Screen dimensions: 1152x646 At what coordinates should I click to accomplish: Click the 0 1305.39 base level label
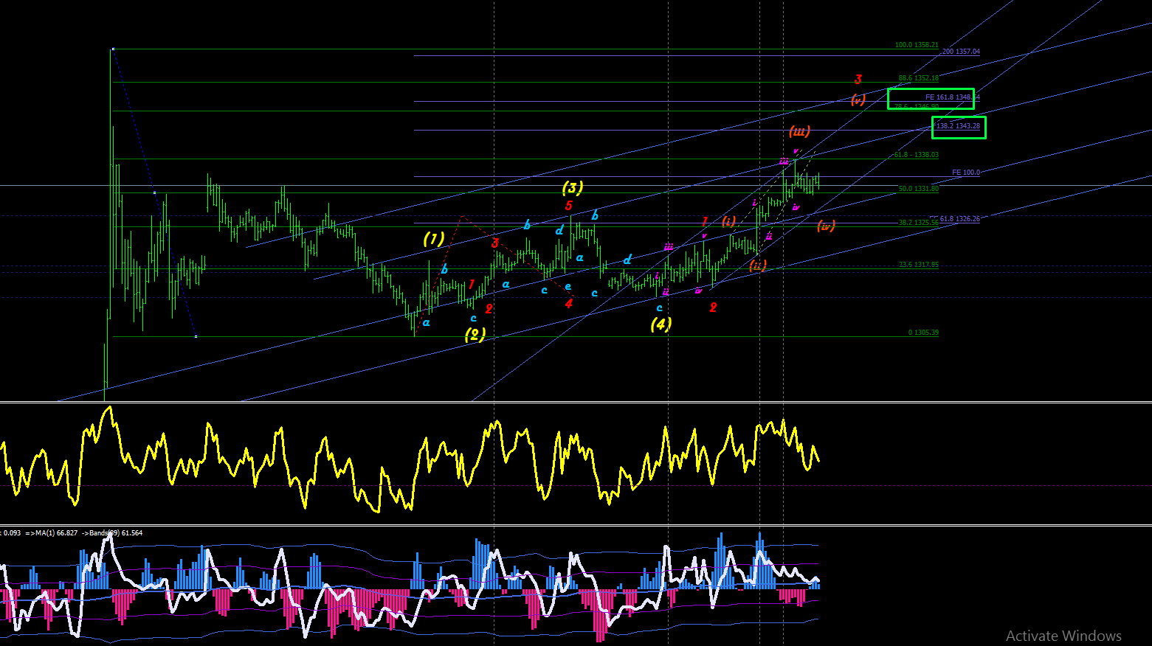923,333
